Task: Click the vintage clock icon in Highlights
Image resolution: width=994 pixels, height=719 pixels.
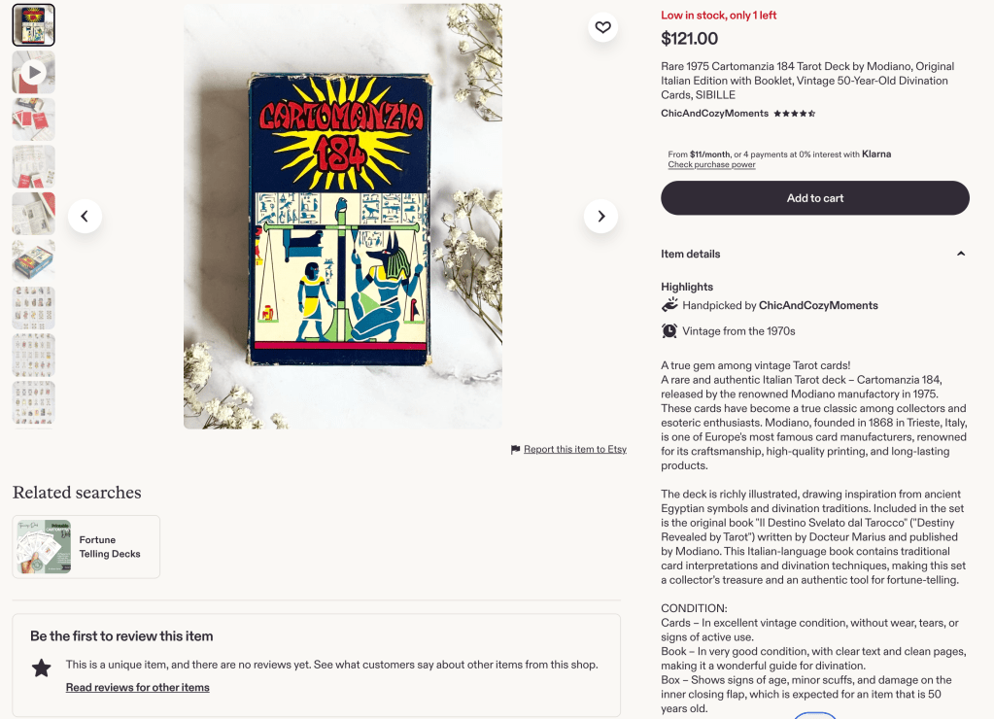Action: tap(669, 331)
